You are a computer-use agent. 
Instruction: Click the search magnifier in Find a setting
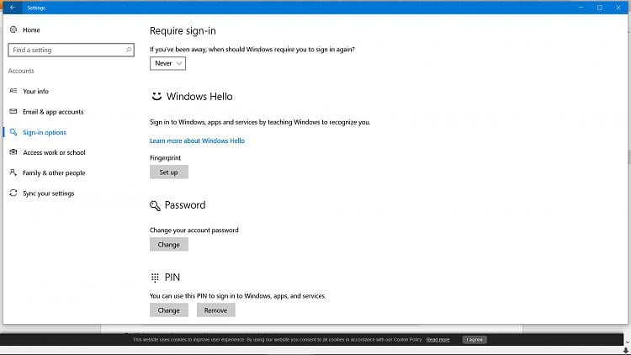coord(129,50)
